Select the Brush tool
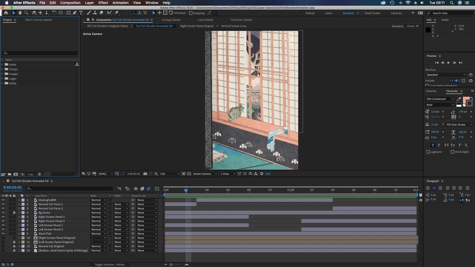Image resolution: width=475 pixels, height=267 pixels. [x=89, y=13]
